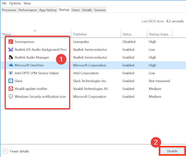The width and height of the screenshot is (186, 157).
Task: Switch to the Performance tab
Action: (28, 10)
